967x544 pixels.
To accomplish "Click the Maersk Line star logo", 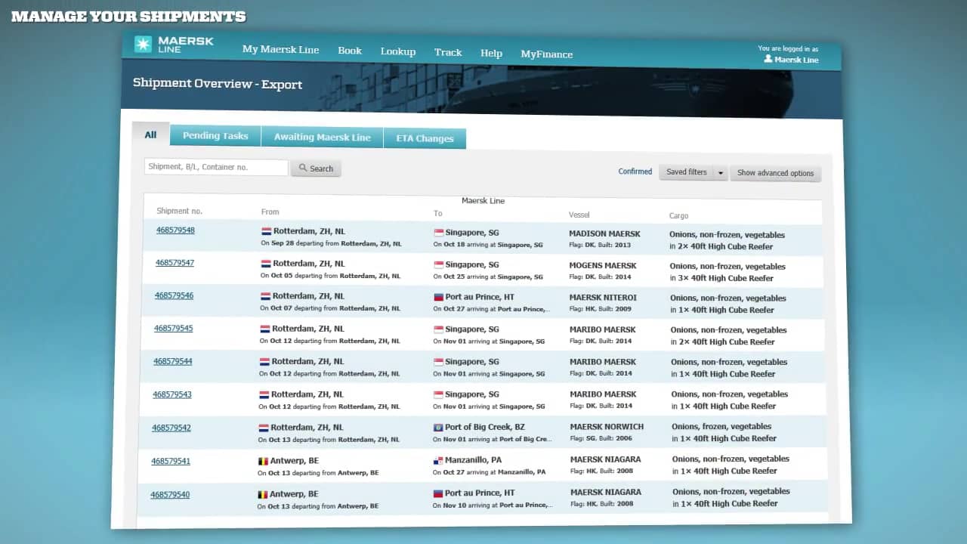I will point(143,44).
